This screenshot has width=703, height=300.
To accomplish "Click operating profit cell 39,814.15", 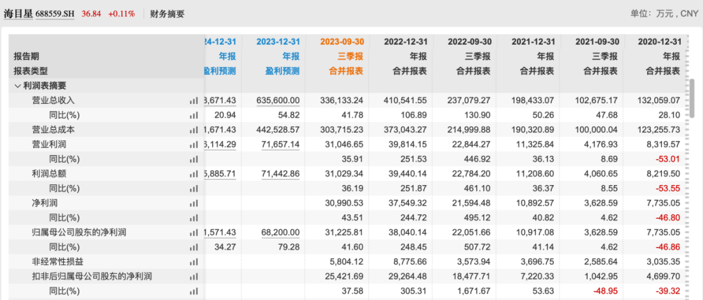I will [x=408, y=145].
